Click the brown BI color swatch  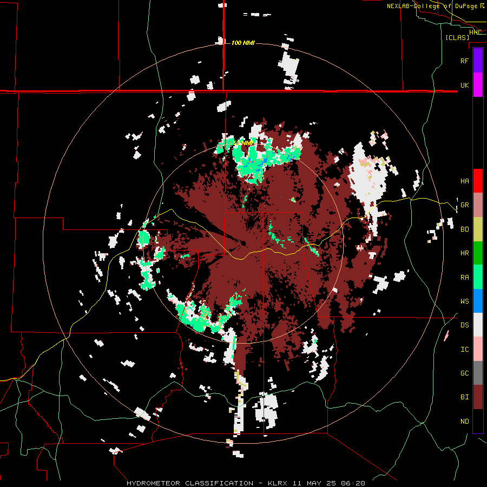478,397
